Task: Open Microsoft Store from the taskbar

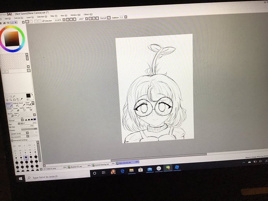Action: (x=140, y=169)
